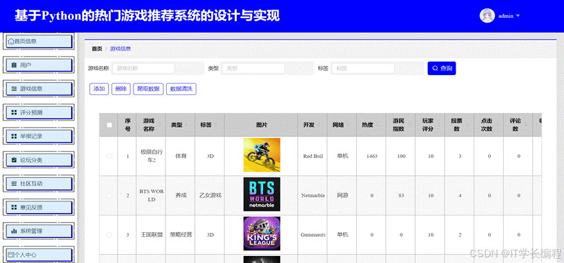Click the 查询 search button
The width and height of the screenshot is (564, 263).
click(x=441, y=69)
